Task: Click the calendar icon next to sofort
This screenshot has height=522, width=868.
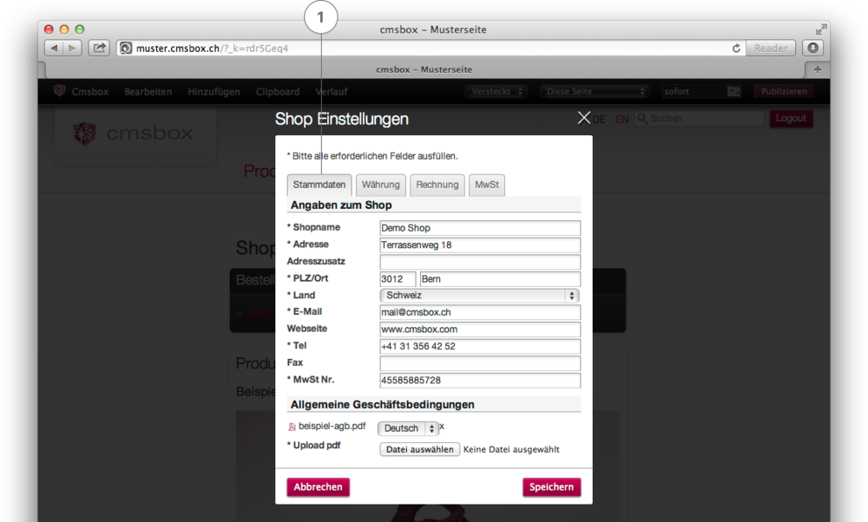Action: coord(733,92)
